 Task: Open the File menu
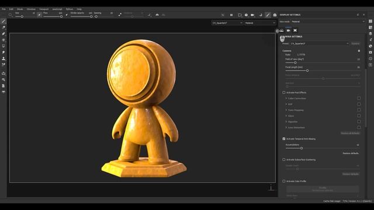4,9
